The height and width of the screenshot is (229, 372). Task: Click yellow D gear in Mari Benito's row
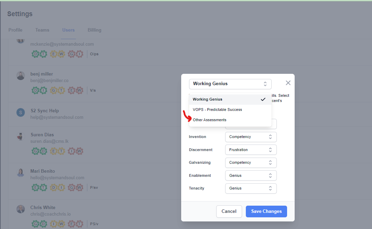[54, 187]
